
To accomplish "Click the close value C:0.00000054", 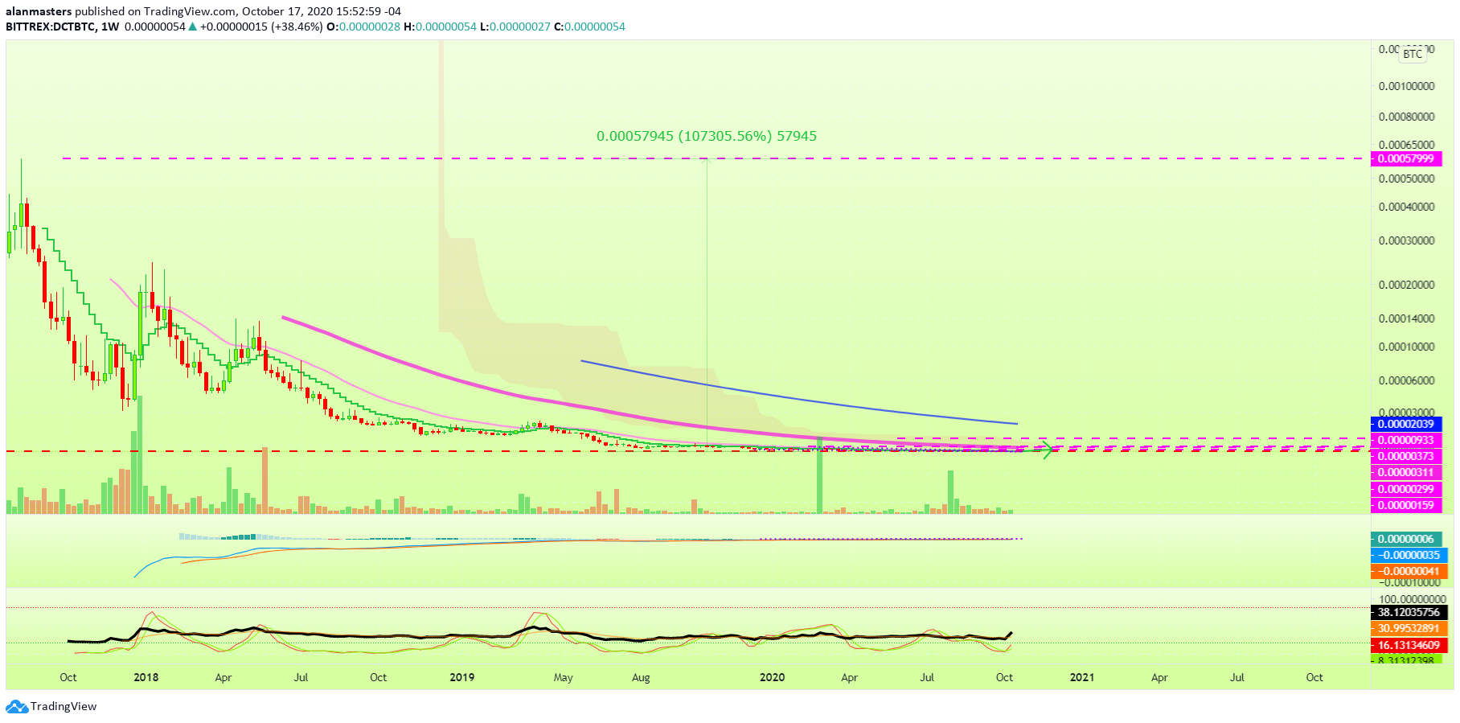I will (x=589, y=27).
